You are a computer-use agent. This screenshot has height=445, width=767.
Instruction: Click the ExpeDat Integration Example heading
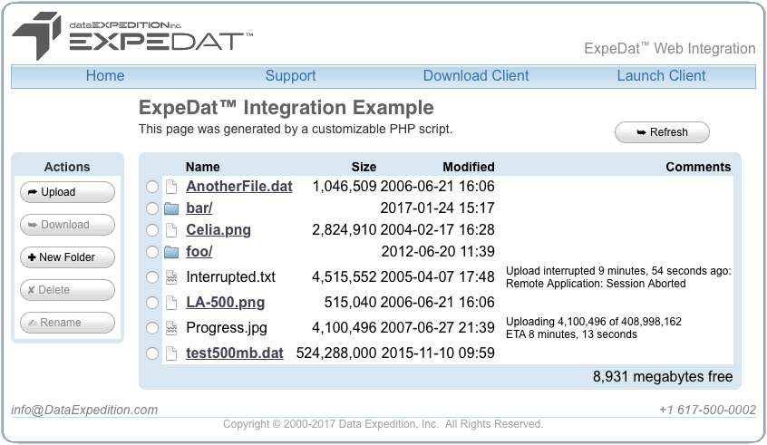[x=286, y=108]
